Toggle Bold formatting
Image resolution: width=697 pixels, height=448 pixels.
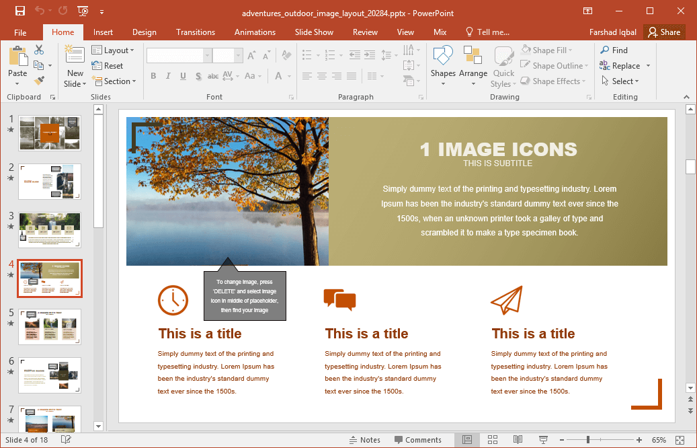click(x=153, y=76)
